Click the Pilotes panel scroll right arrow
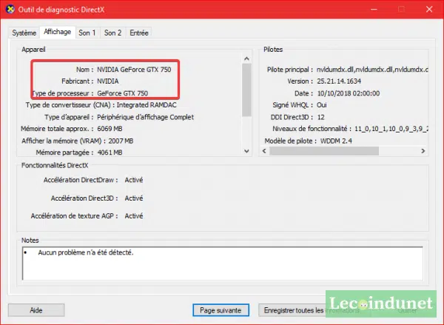The width and height of the screenshot is (444, 325). coord(423,151)
